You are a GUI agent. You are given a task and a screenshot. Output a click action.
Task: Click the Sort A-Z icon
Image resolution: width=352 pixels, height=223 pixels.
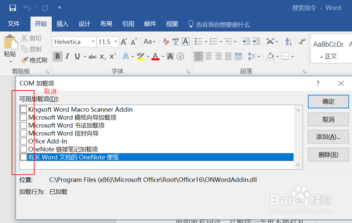click(289, 42)
